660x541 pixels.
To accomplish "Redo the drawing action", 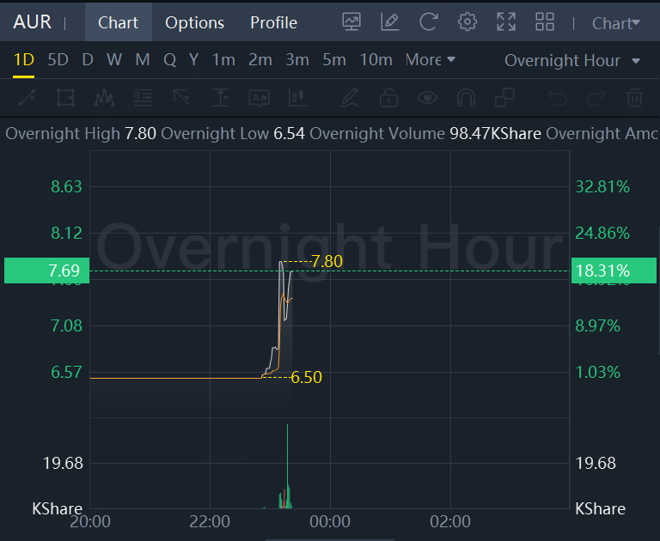I will pos(596,98).
